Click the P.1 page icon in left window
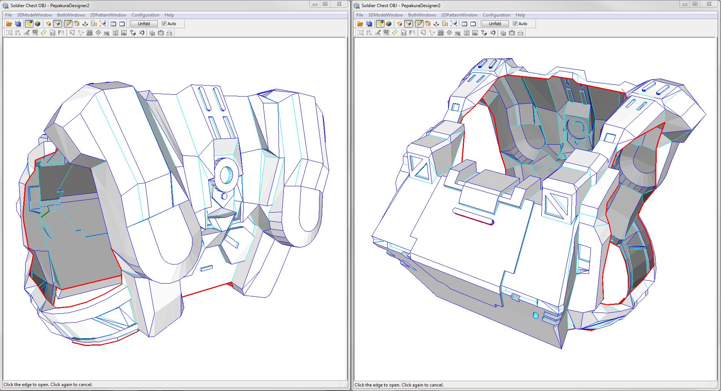This screenshot has width=721, height=391. tap(53, 33)
